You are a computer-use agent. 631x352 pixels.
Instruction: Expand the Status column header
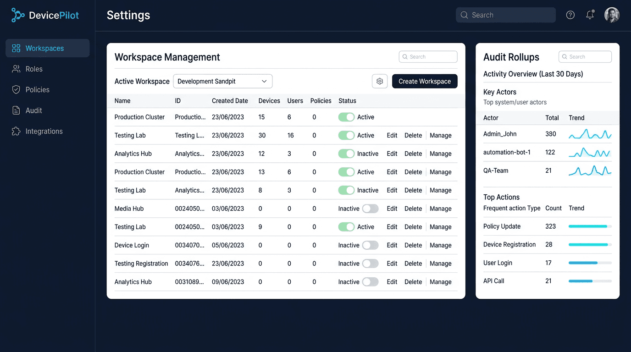coord(347,101)
